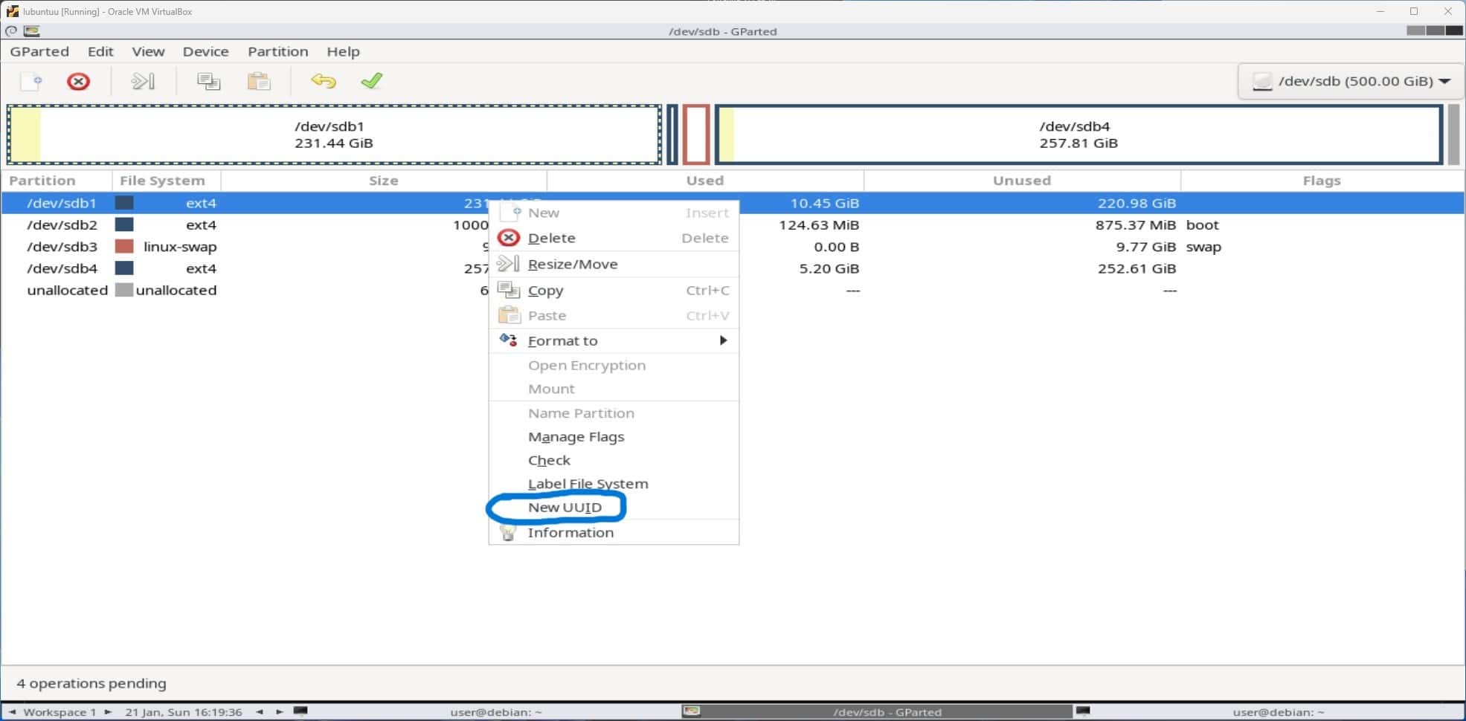Open the Help menu

click(343, 51)
